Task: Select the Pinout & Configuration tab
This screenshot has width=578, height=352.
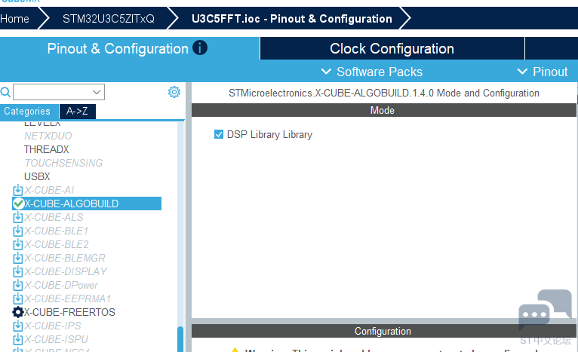Action: (x=130, y=48)
